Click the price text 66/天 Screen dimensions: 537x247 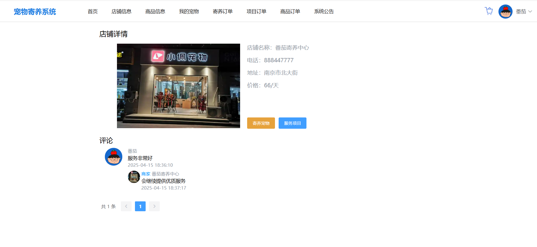pos(271,85)
